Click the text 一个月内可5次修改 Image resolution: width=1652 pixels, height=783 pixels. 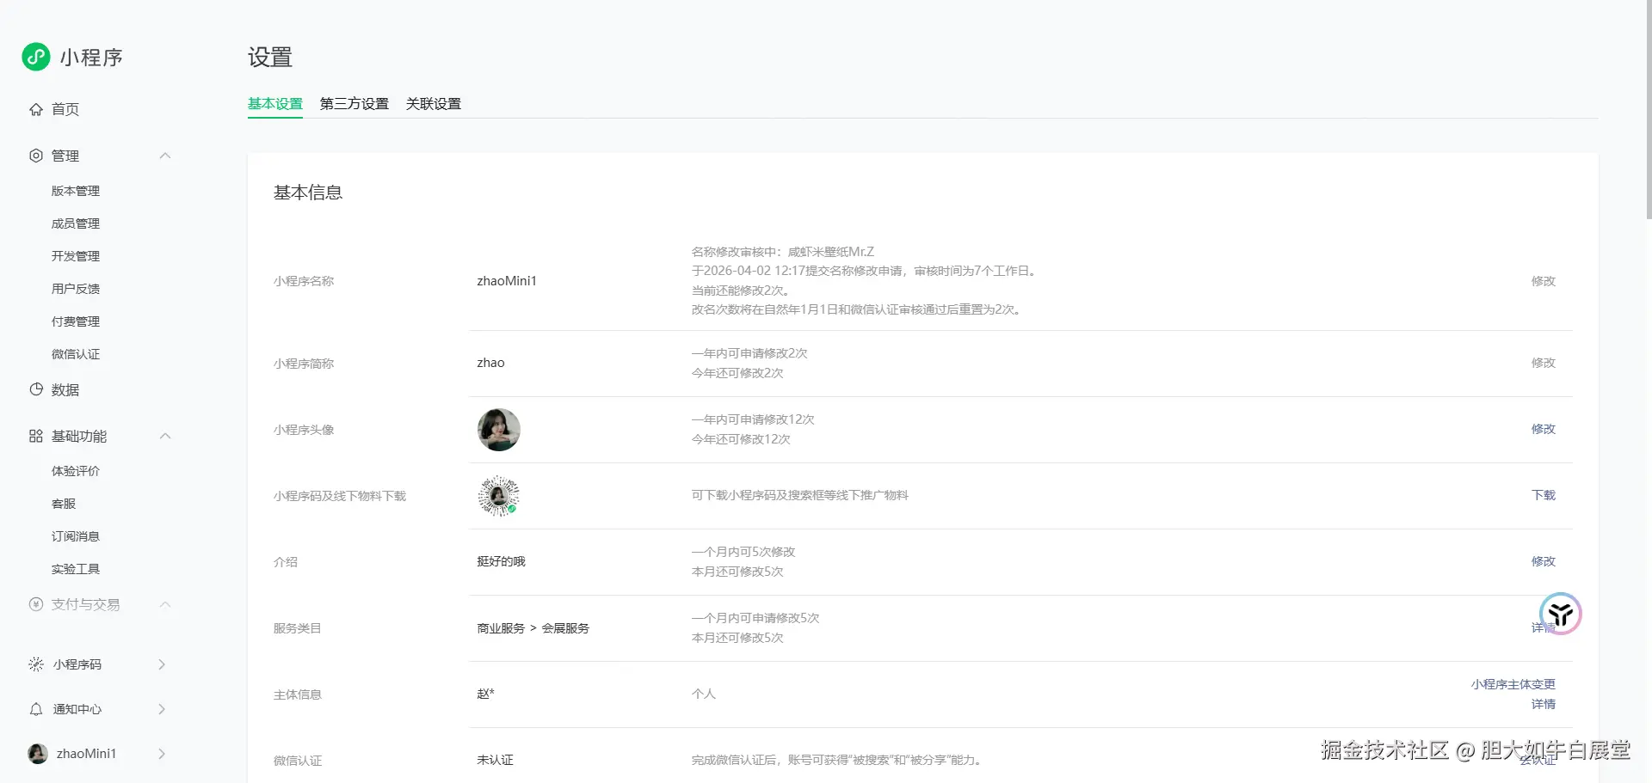pyautogui.click(x=743, y=552)
